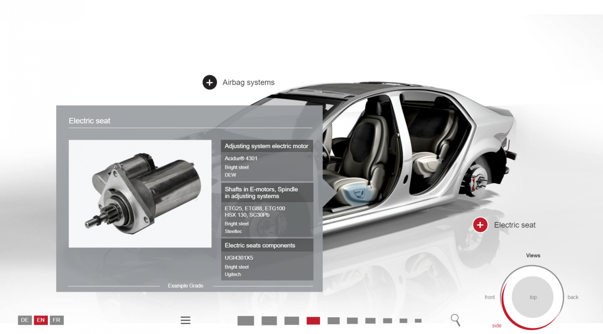
Task: Switch to the front view
Action: pyautogui.click(x=490, y=297)
